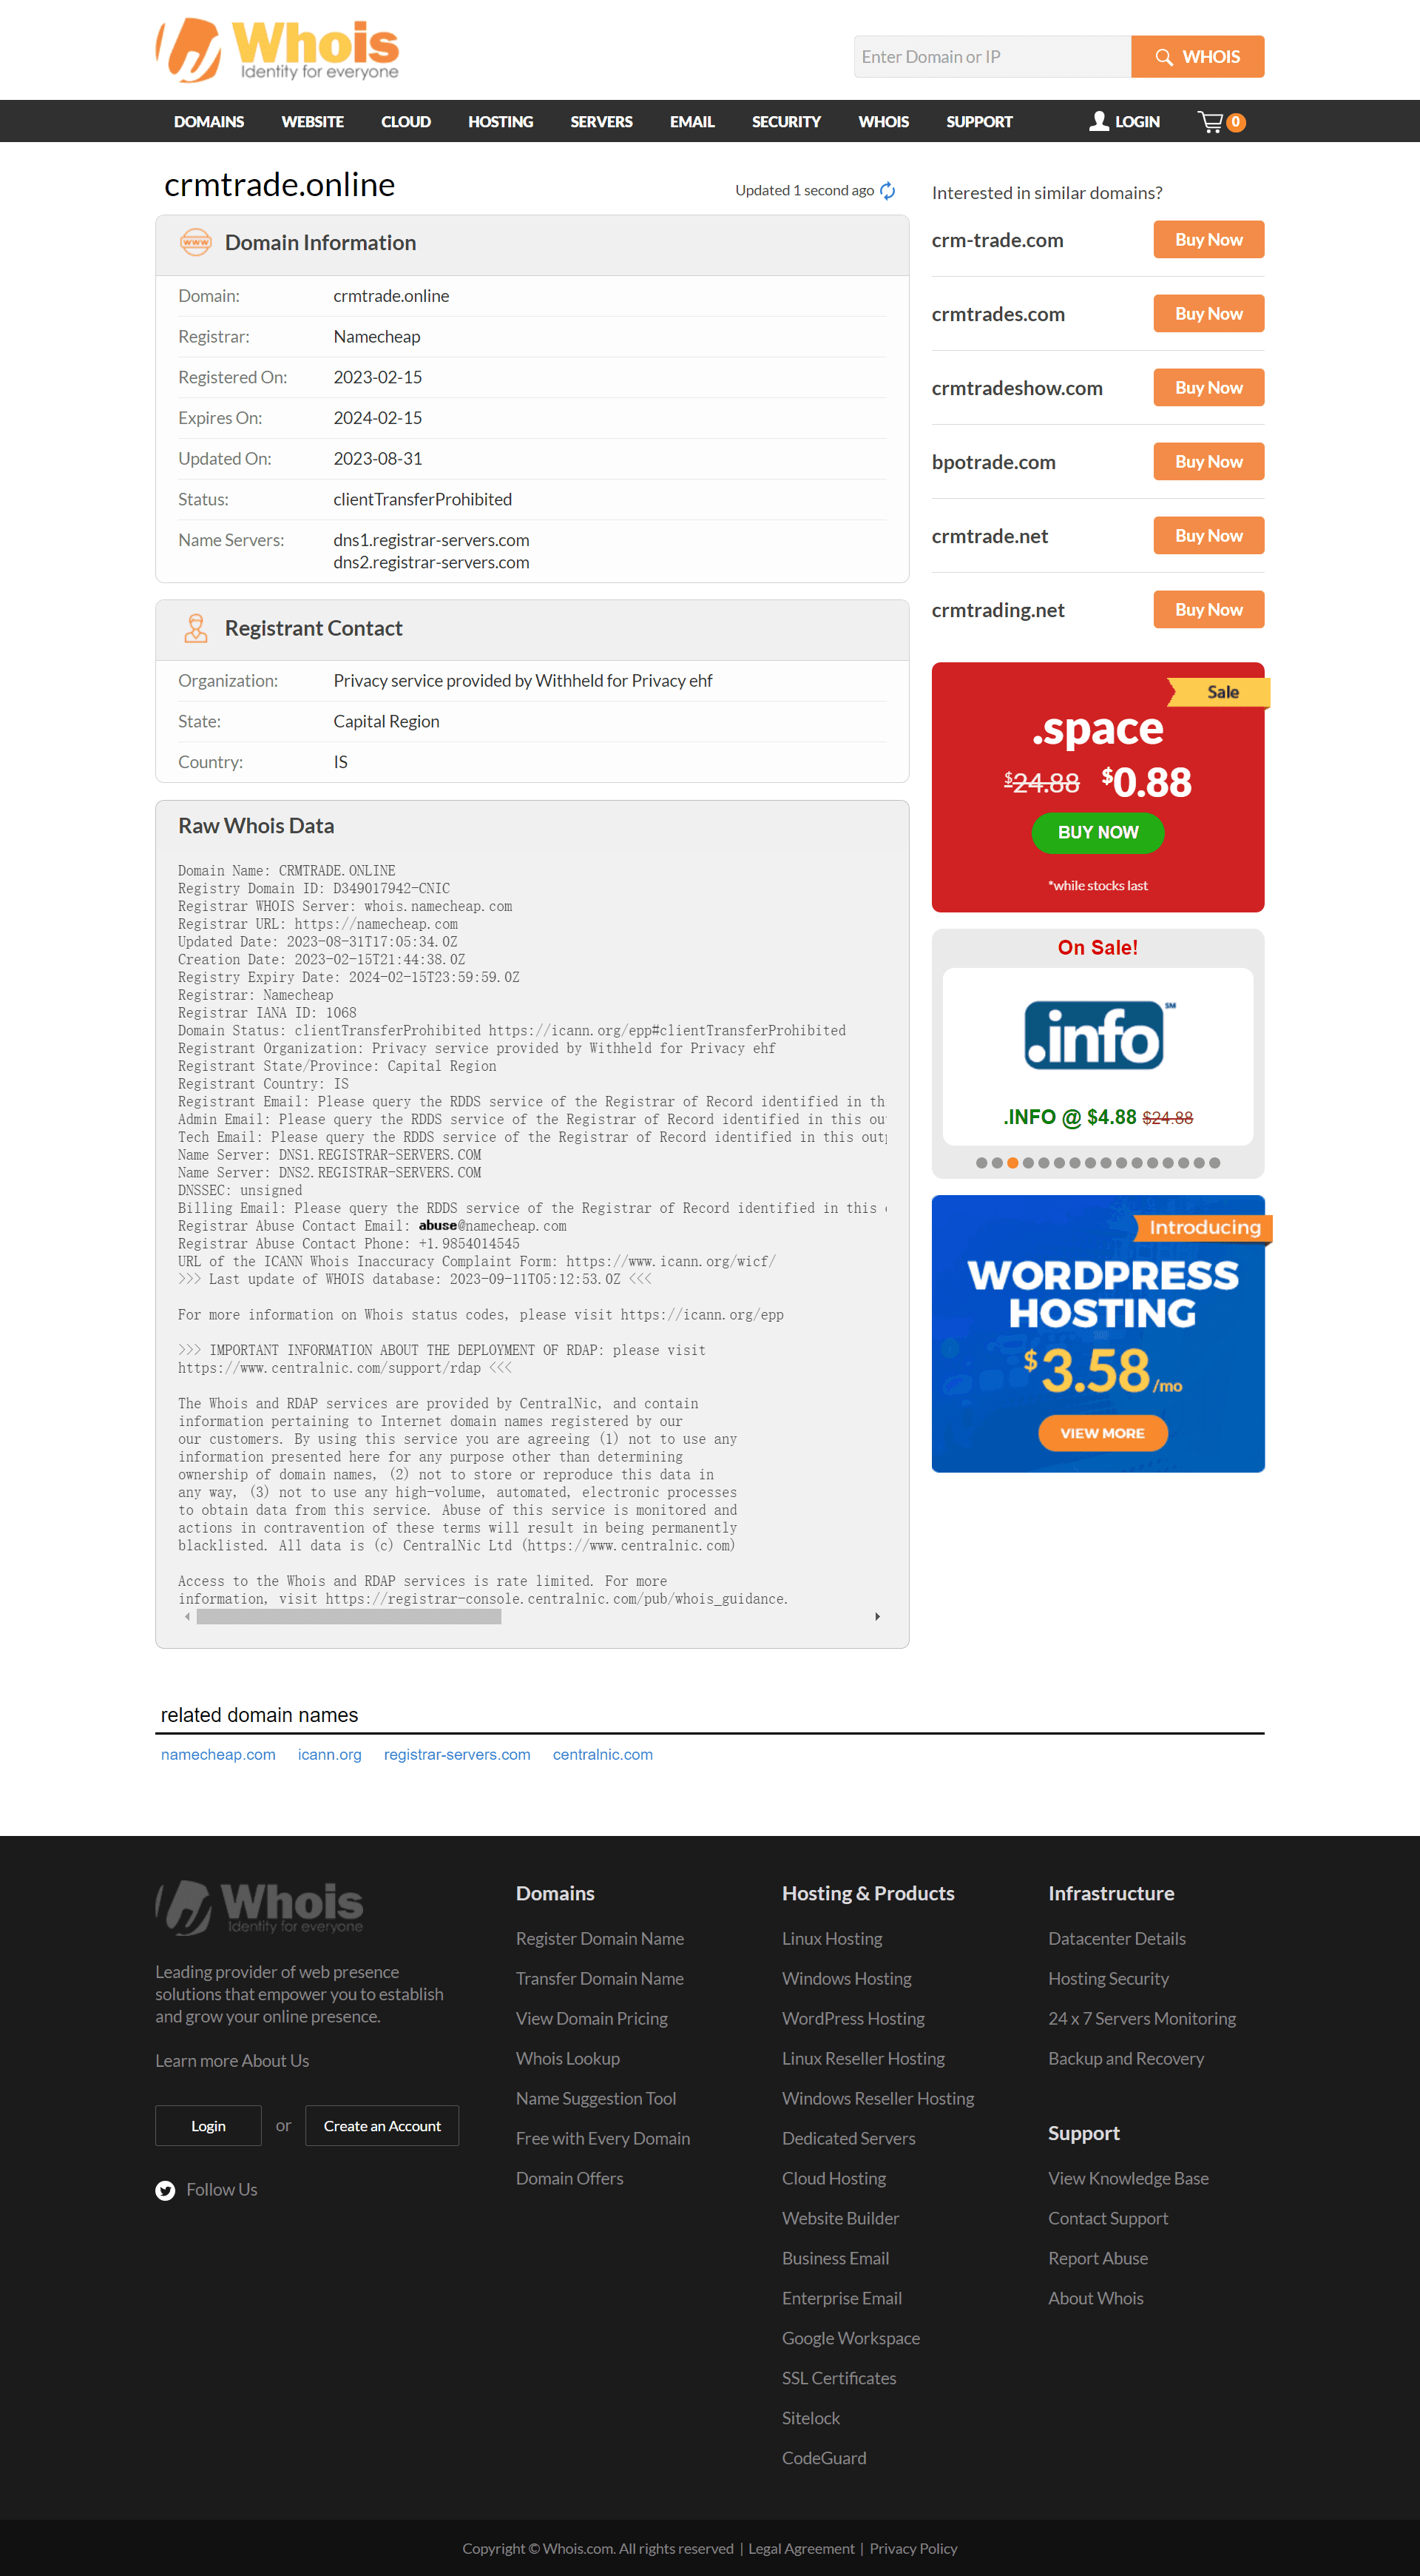Screen dimensions: 1420x2576
Task: Click the abuse@namecheap.com email text
Action: point(492,1226)
